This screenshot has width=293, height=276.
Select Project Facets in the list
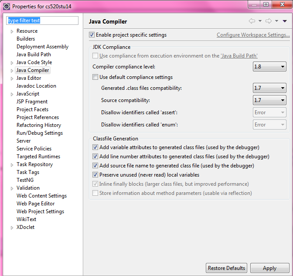tap(32, 109)
